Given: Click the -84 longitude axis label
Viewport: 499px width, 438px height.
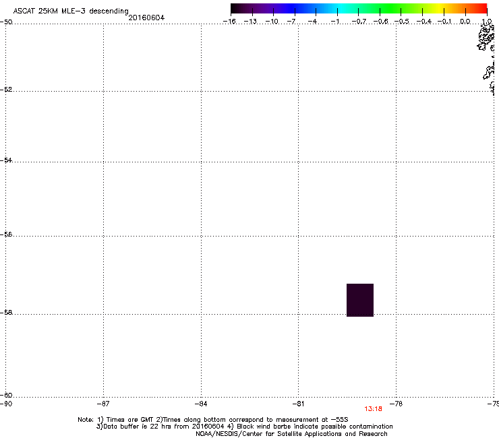Looking at the screenshot, I should (201, 404).
